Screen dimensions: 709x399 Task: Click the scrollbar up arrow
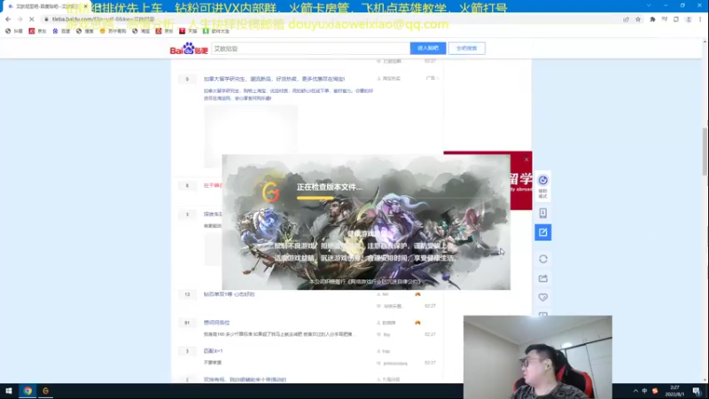(705, 42)
